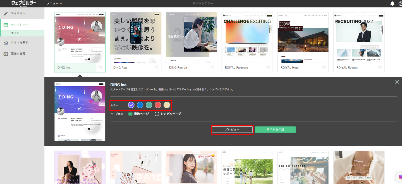Select the ROIYAL Hotel template thumbnail
The height and width of the screenshot is (184, 402).
pos(303,38)
